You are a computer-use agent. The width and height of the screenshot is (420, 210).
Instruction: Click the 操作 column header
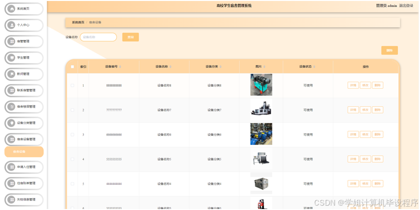[x=365, y=67]
